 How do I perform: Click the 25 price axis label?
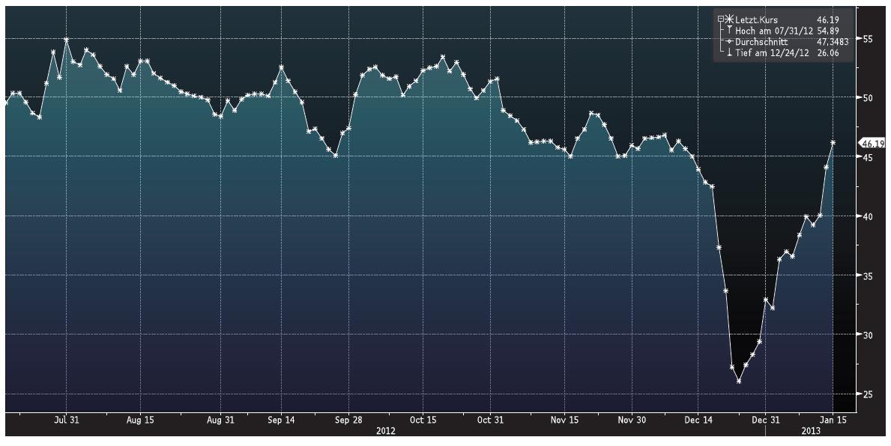pos(867,394)
